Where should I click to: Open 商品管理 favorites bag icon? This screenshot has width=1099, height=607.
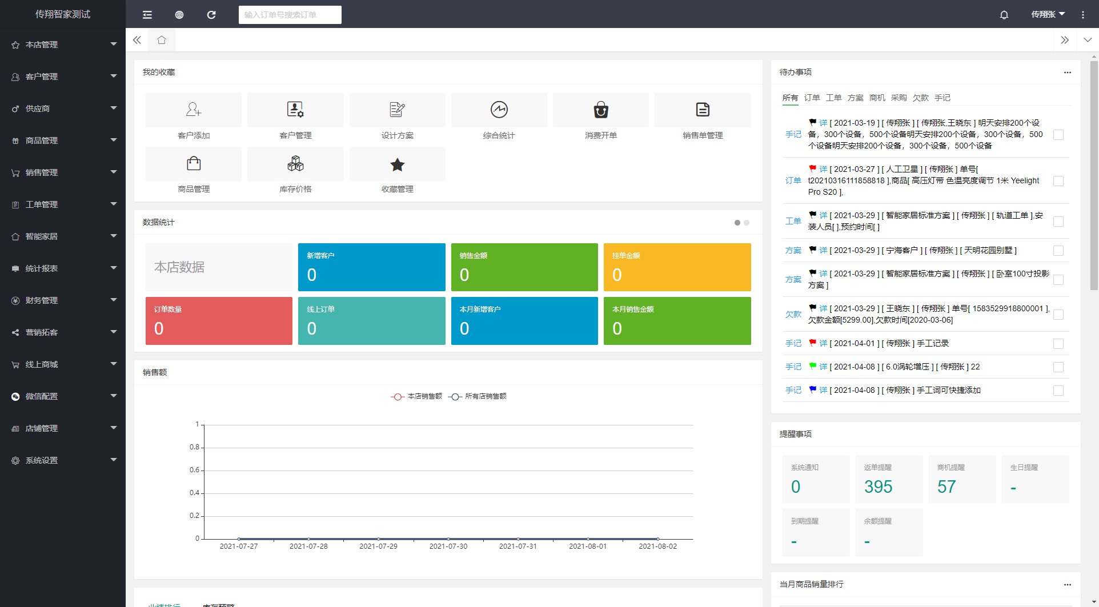click(x=194, y=163)
